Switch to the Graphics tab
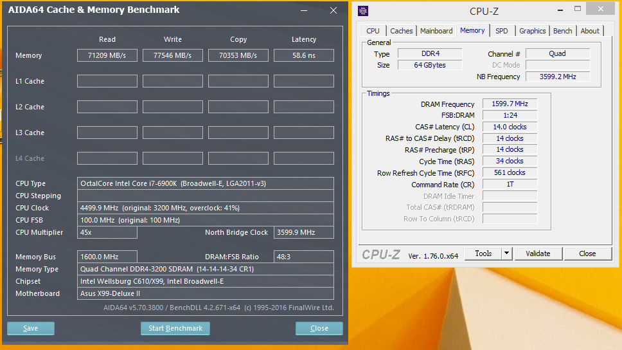The image size is (622, 350). point(532,31)
